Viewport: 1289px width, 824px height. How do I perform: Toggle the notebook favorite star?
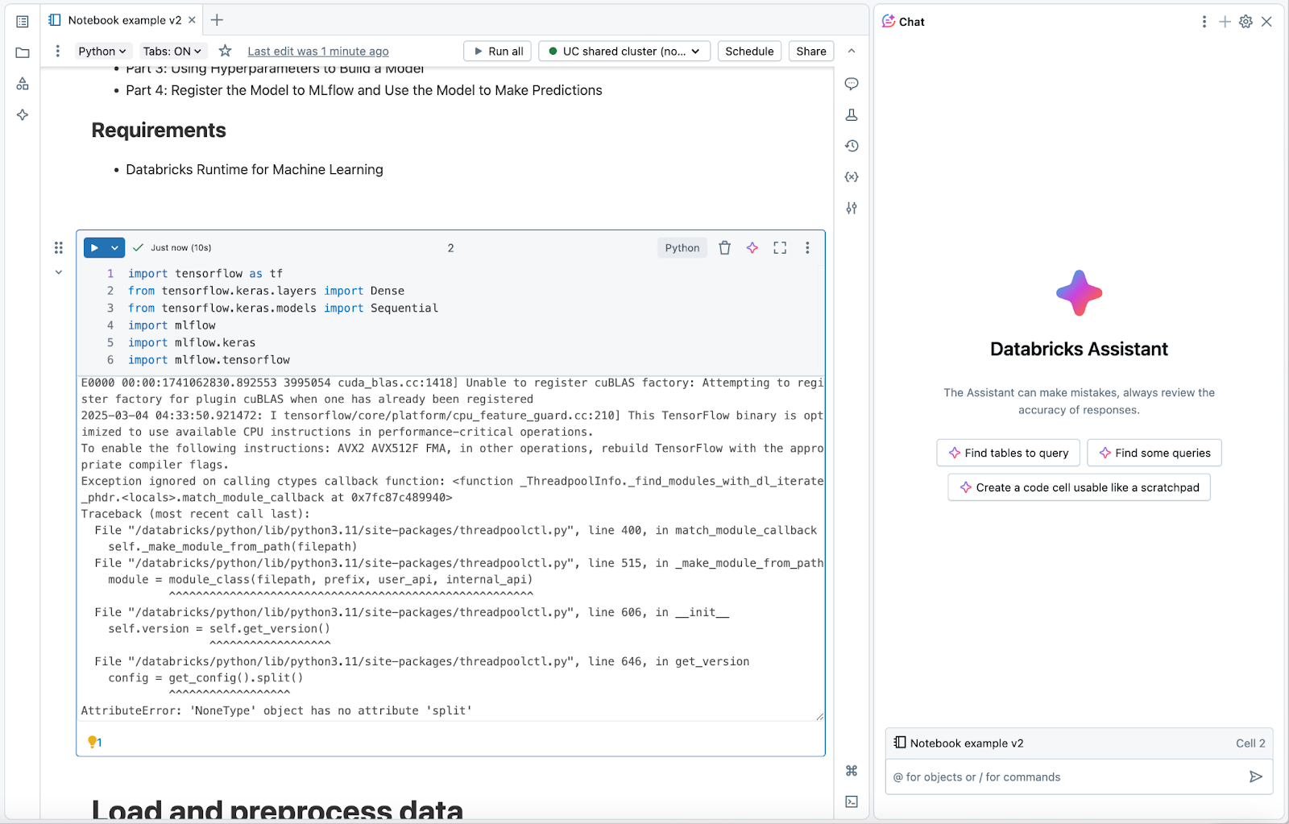(x=225, y=51)
